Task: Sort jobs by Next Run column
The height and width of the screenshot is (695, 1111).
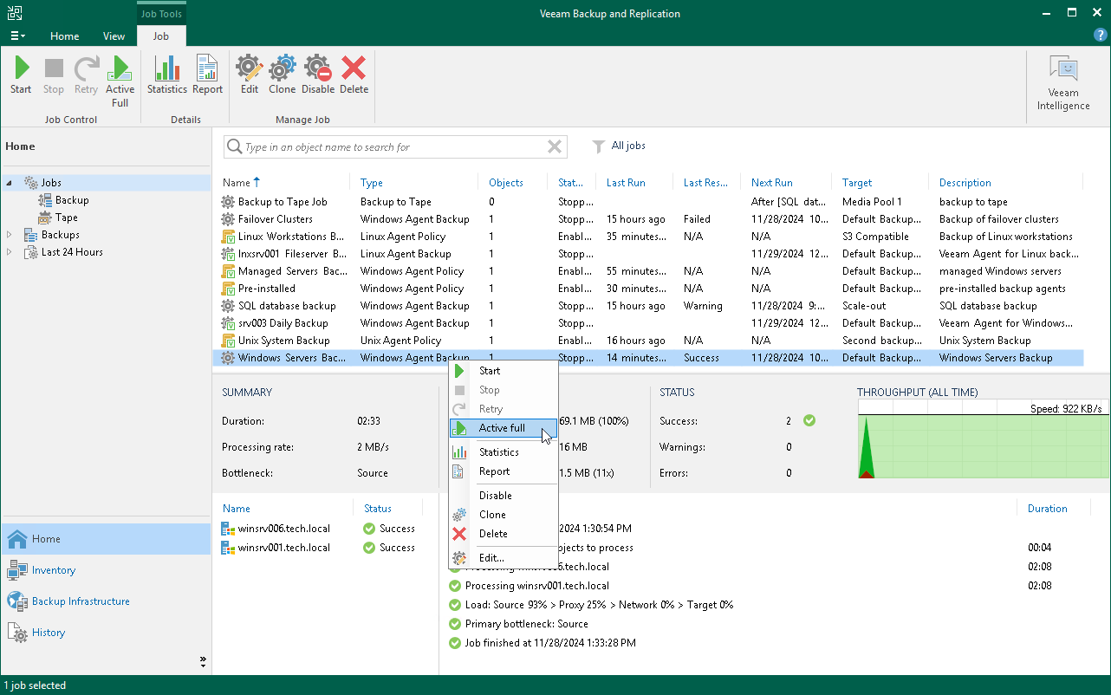Action: 772,183
